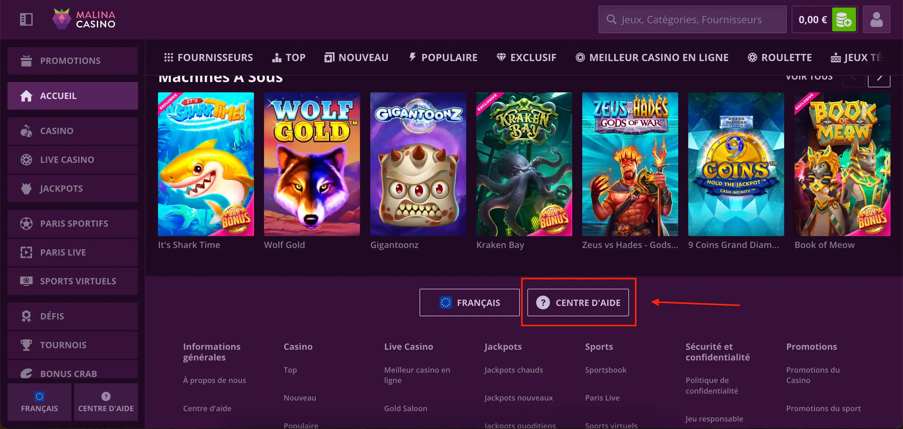Open Casino in the sidebar
The height and width of the screenshot is (429, 903).
(x=72, y=131)
